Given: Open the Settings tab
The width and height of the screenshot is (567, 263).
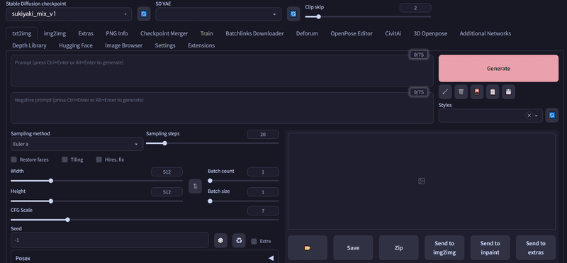Looking at the screenshot, I should 165,45.
